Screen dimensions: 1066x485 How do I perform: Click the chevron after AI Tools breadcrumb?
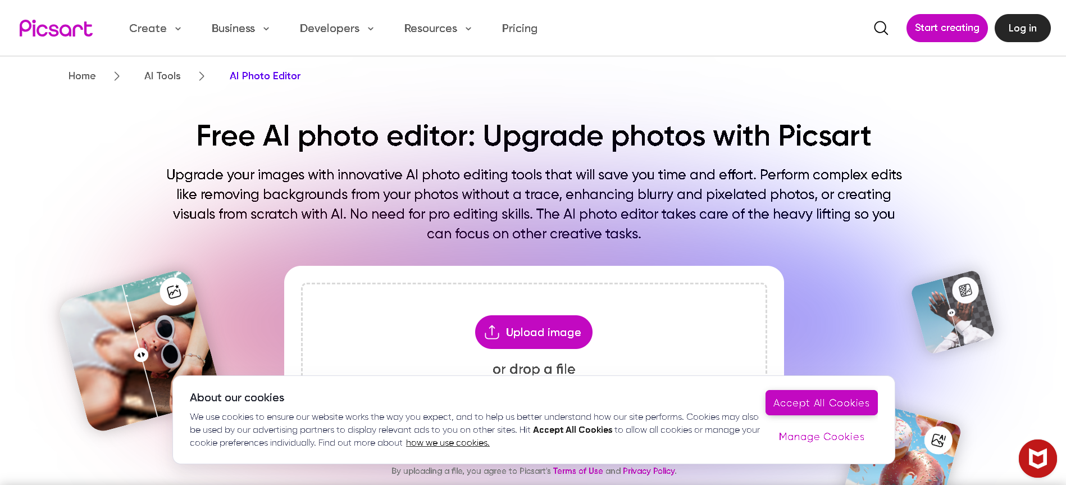tap(202, 76)
